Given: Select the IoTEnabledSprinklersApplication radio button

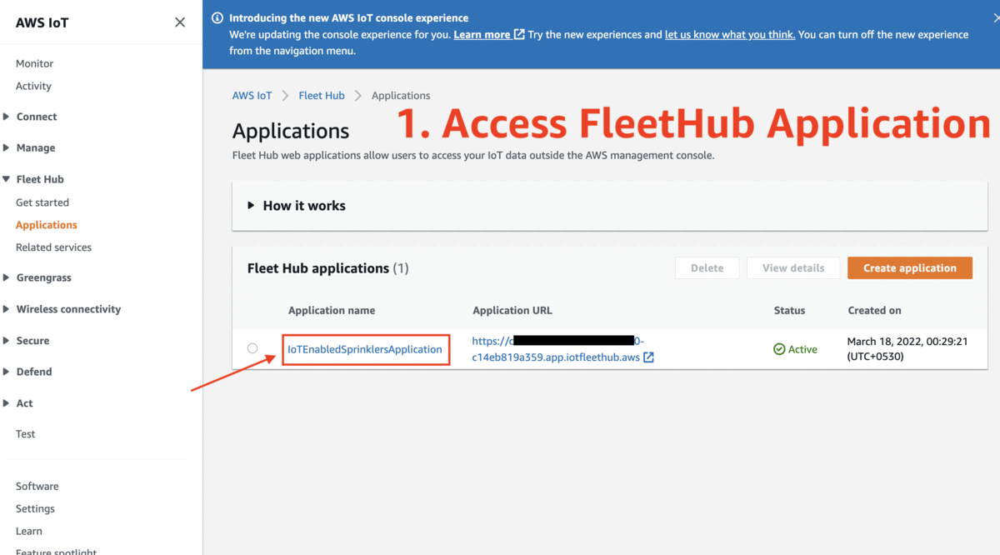Looking at the screenshot, I should coord(252,348).
